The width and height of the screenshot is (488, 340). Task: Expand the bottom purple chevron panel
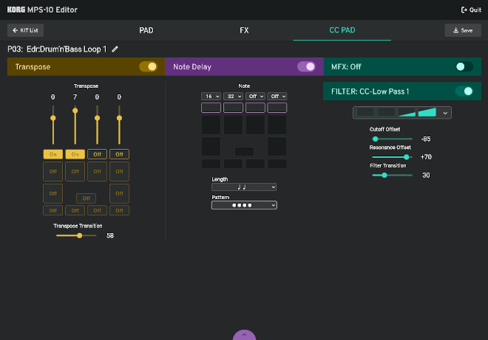(x=244, y=335)
